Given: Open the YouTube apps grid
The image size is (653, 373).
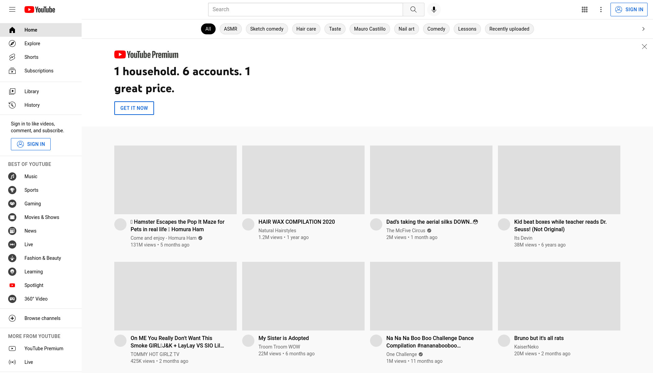Looking at the screenshot, I should [x=585, y=10].
